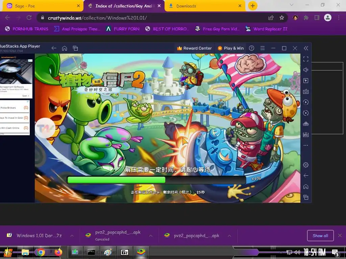Click the cursor lock icon in the sidebar
Image resolution: width=346 pixels, height=259 pixels.
click(x=305, y=81)
